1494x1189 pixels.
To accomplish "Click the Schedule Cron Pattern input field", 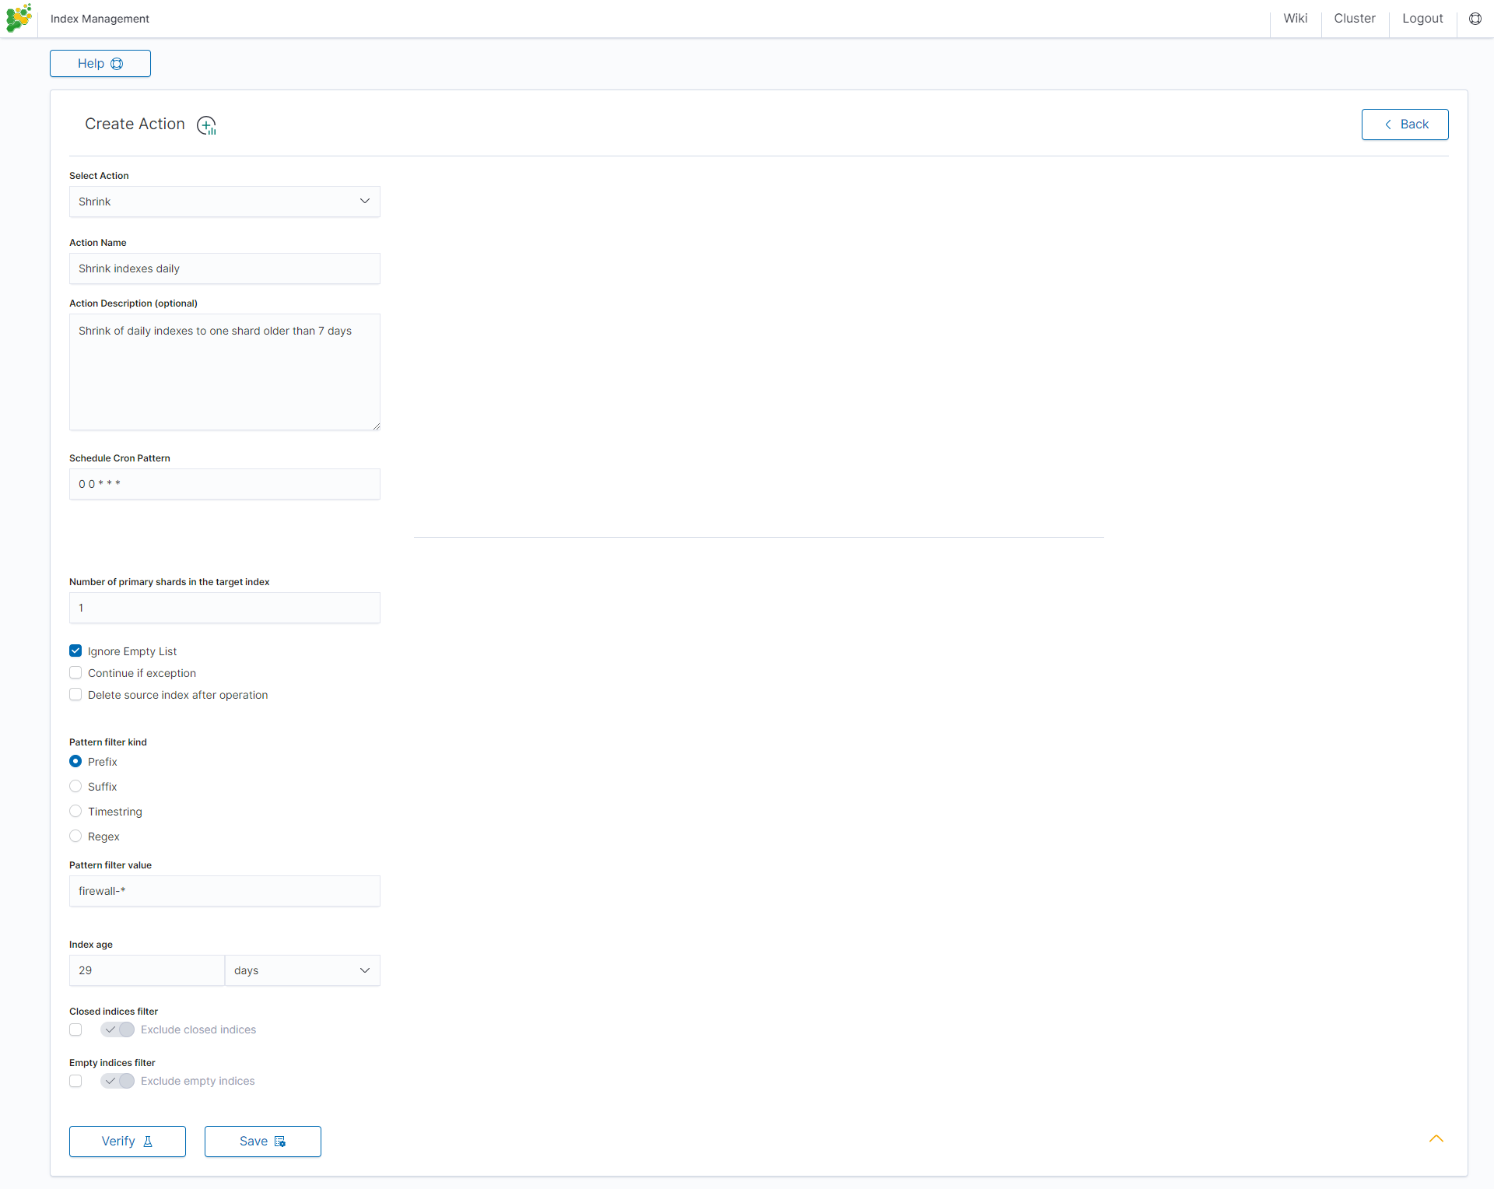I will [225, 484].
